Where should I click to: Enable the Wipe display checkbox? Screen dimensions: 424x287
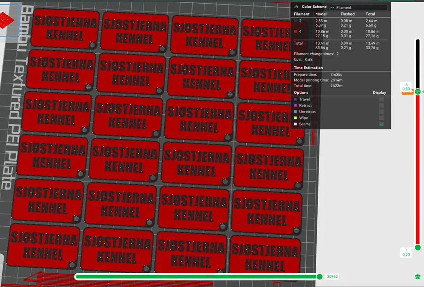(x=382, y=118)
